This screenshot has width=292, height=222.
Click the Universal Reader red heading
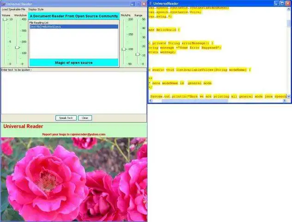coord(23,126)
